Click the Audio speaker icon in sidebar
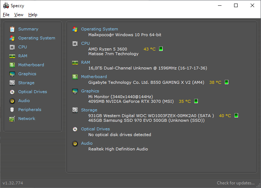 [12, 101]
